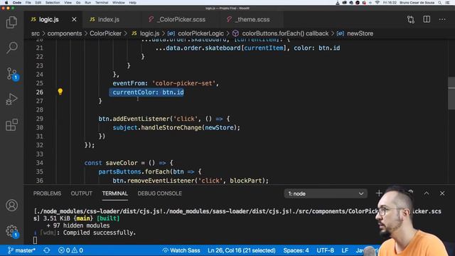
Task: Open the Manage gear icon
Action: (12, 231)
